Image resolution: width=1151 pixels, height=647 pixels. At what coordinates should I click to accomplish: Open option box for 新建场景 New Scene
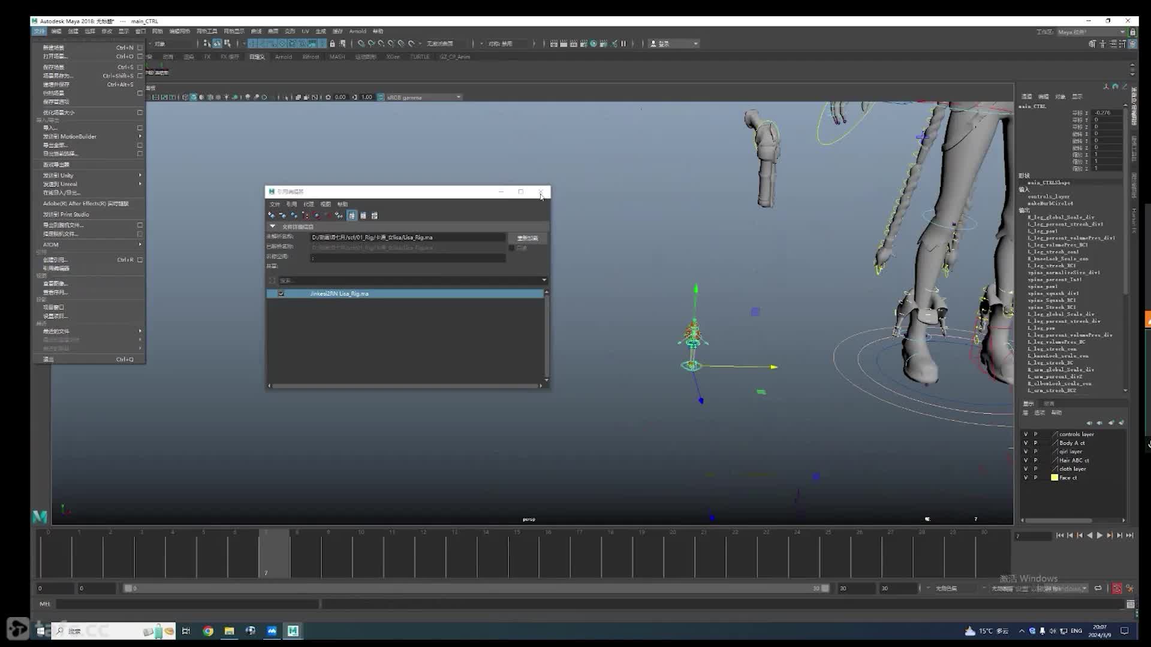pos(140,47)
